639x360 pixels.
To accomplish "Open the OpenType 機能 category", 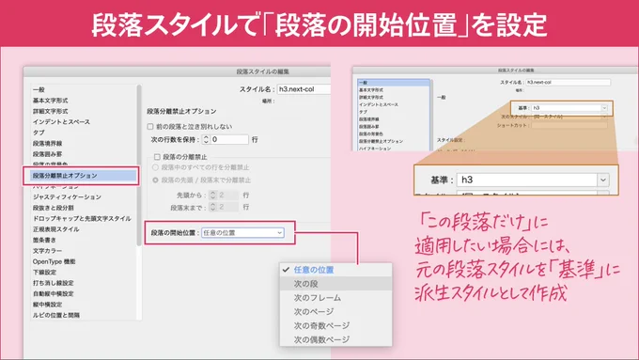I will pos(55,261).
